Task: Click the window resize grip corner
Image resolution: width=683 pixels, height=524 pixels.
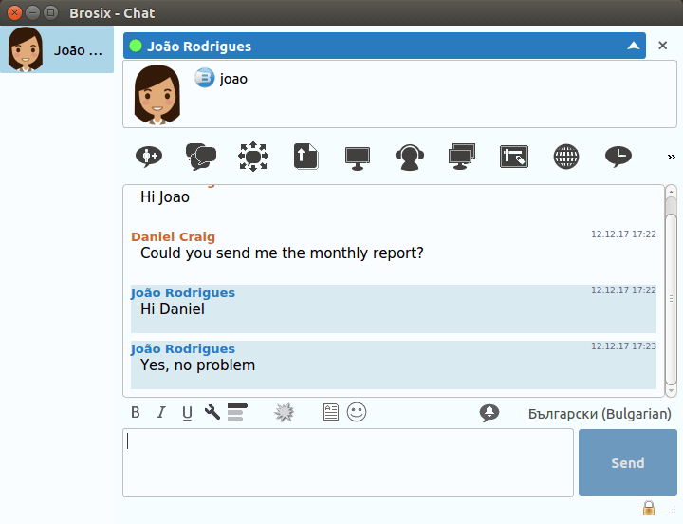Action: [672, 511]
